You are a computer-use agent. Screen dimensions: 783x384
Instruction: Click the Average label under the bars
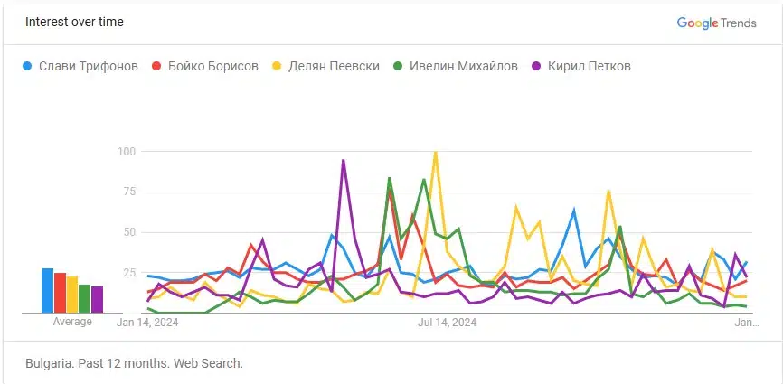(72, 322)
